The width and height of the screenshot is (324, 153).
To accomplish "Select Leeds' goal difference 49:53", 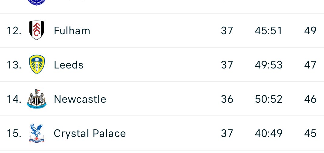I will pyautogui.click(x=268, y=65).
